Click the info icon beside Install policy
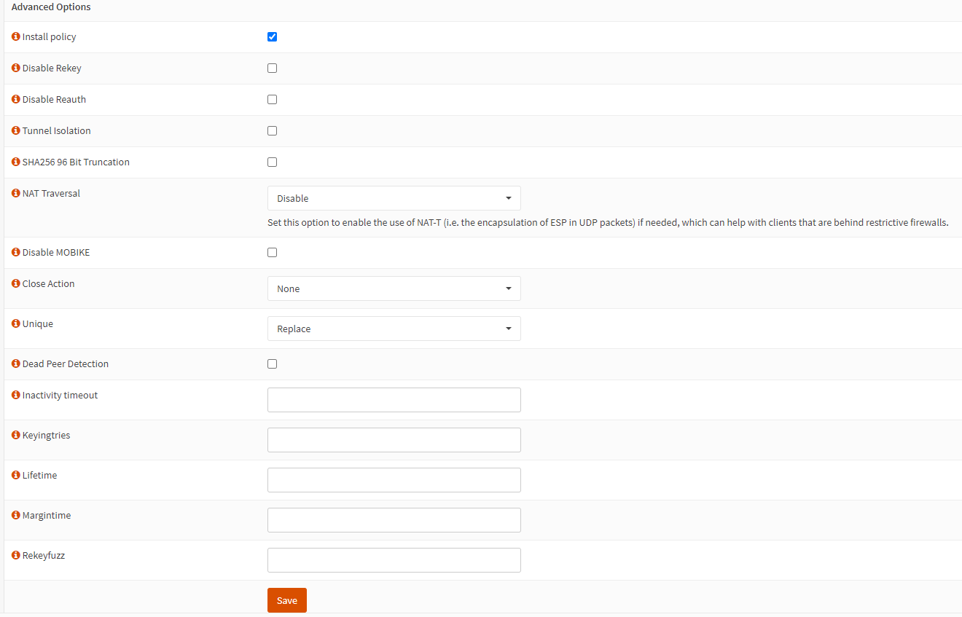The width and height of the screenshot is (962, 617). [16, 36]
